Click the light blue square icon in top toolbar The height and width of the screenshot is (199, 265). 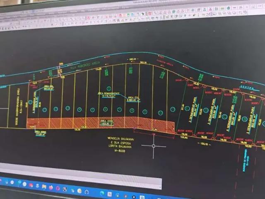pos(132,15)
